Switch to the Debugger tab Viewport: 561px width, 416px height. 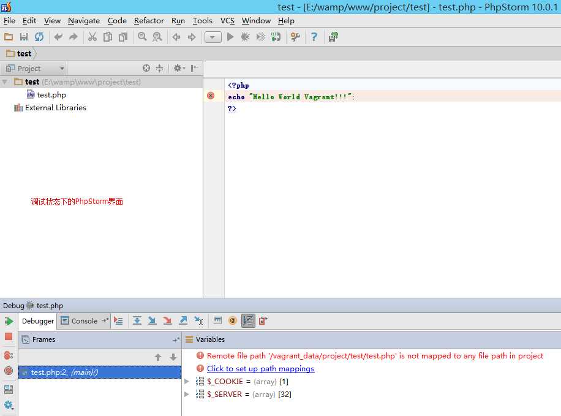(x=37, y=321)
